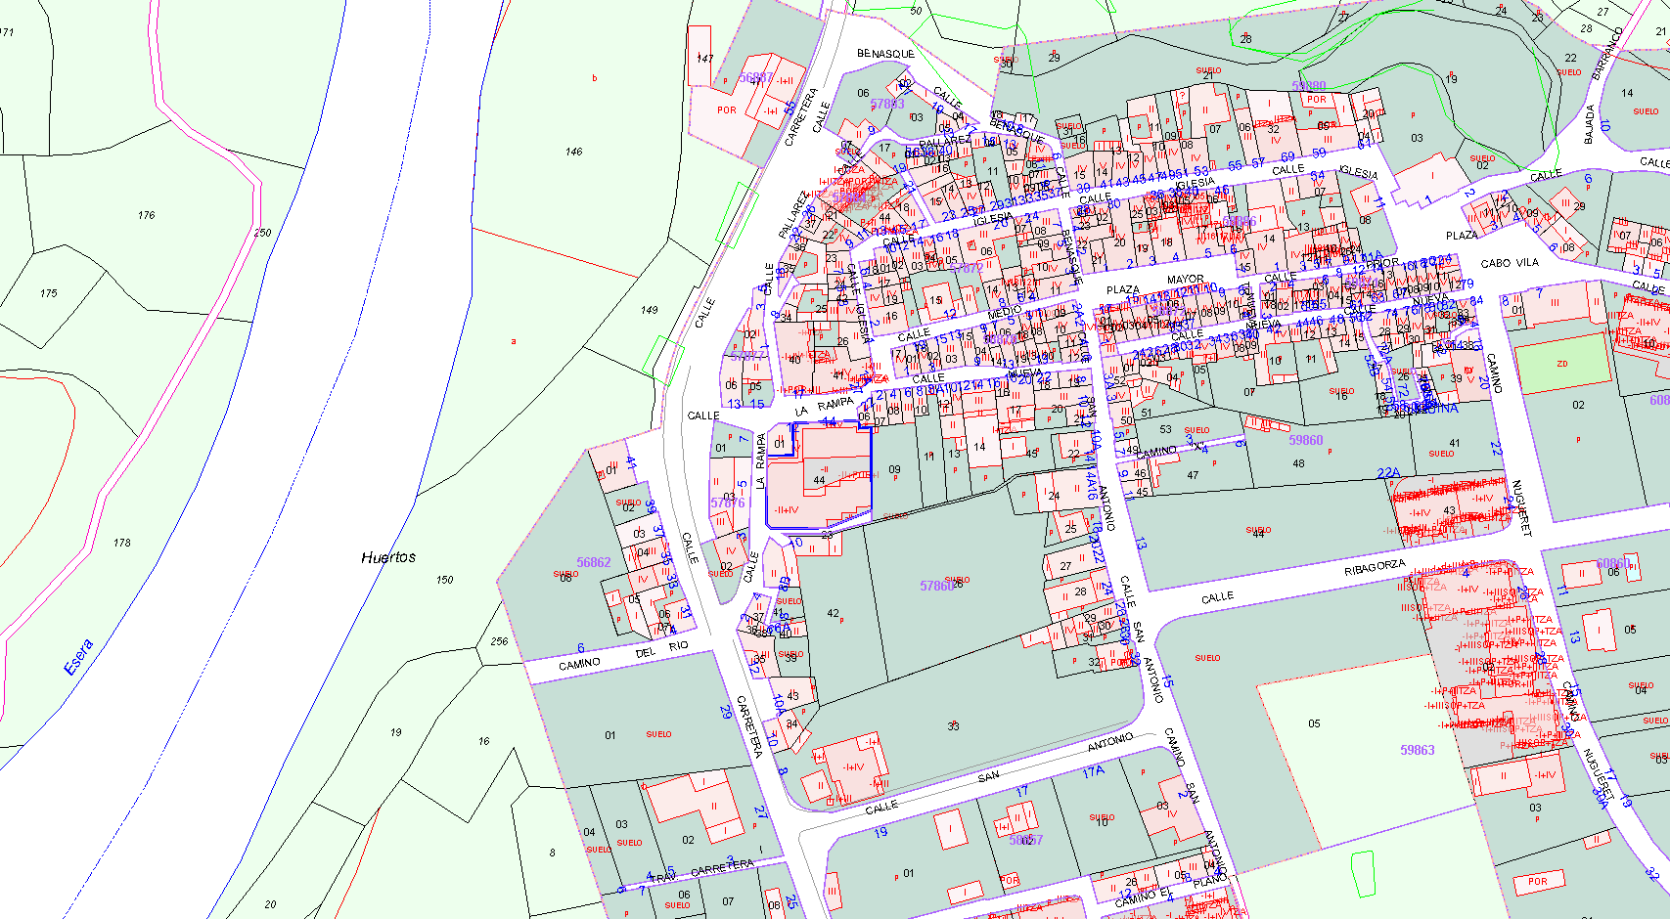
Task: Select parcel number 256 label
Action: (x=499, y=641)
